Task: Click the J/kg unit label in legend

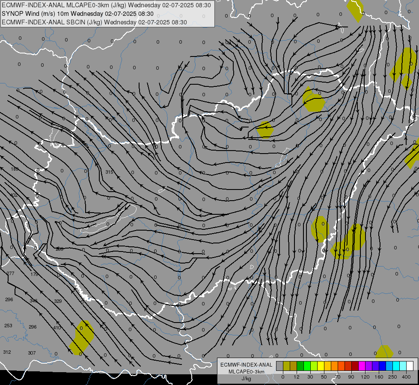Action: coord(246,379)
